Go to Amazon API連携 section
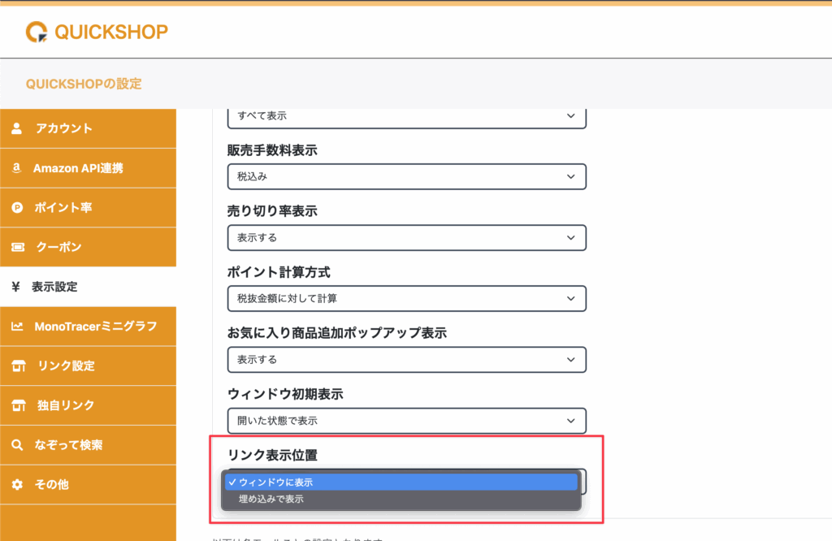Image resolution: width=832 pixels, height=541 pixels. (x=88, y=168)
